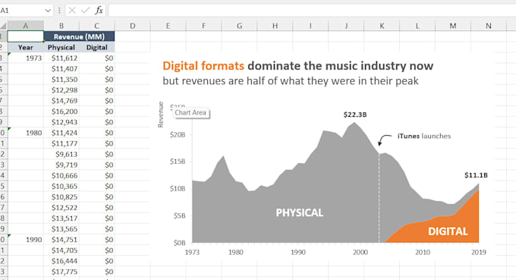The width and height of the screenshot is (516, 280).
Task: Select column J header
Action: tap(346, 26)
